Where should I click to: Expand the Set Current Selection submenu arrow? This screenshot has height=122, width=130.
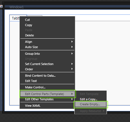click(x=72, y=64)
